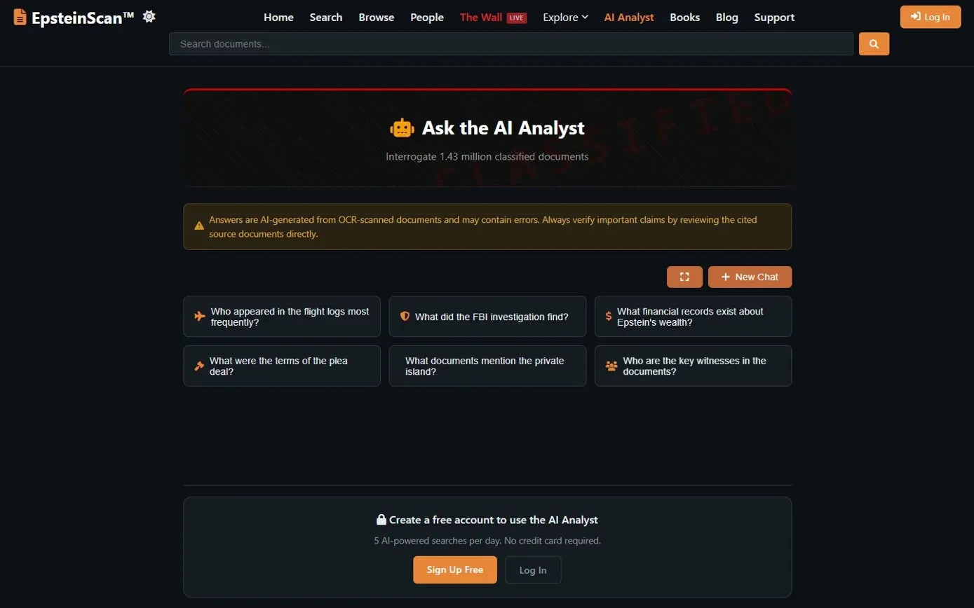Open The Wall live page
This screenshot has height=608, width=974.
tap(481, 18)
